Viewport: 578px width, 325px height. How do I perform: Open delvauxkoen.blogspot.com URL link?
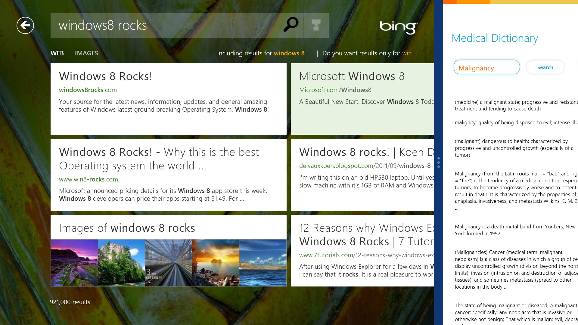coord(367,166)
